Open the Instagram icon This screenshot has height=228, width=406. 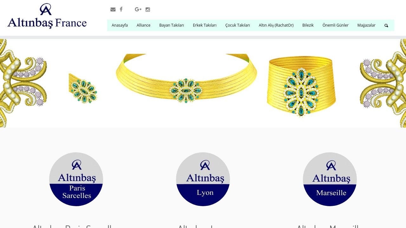[x=148, y=9]
